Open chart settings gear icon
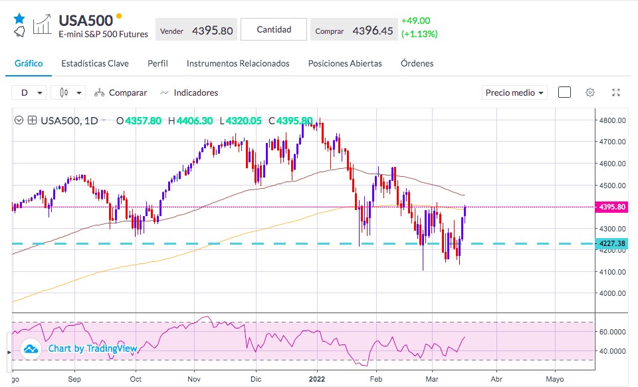This screenshot has width=638, height=387. (x=590, y=92)
